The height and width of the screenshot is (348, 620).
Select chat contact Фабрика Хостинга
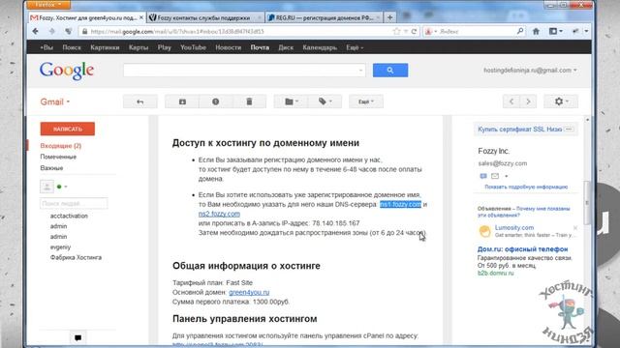click(76, 257)
